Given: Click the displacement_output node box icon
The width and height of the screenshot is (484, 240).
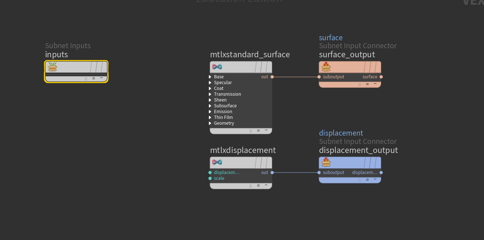Looking at the screenshot, I should coord(326,162).
